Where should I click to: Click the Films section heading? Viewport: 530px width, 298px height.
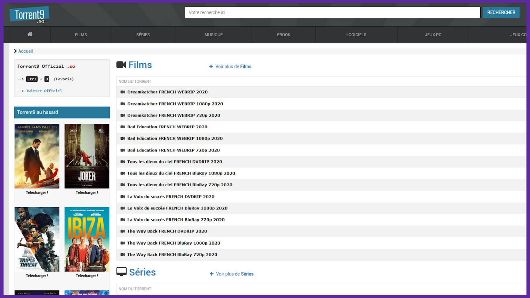coord(140,65)
